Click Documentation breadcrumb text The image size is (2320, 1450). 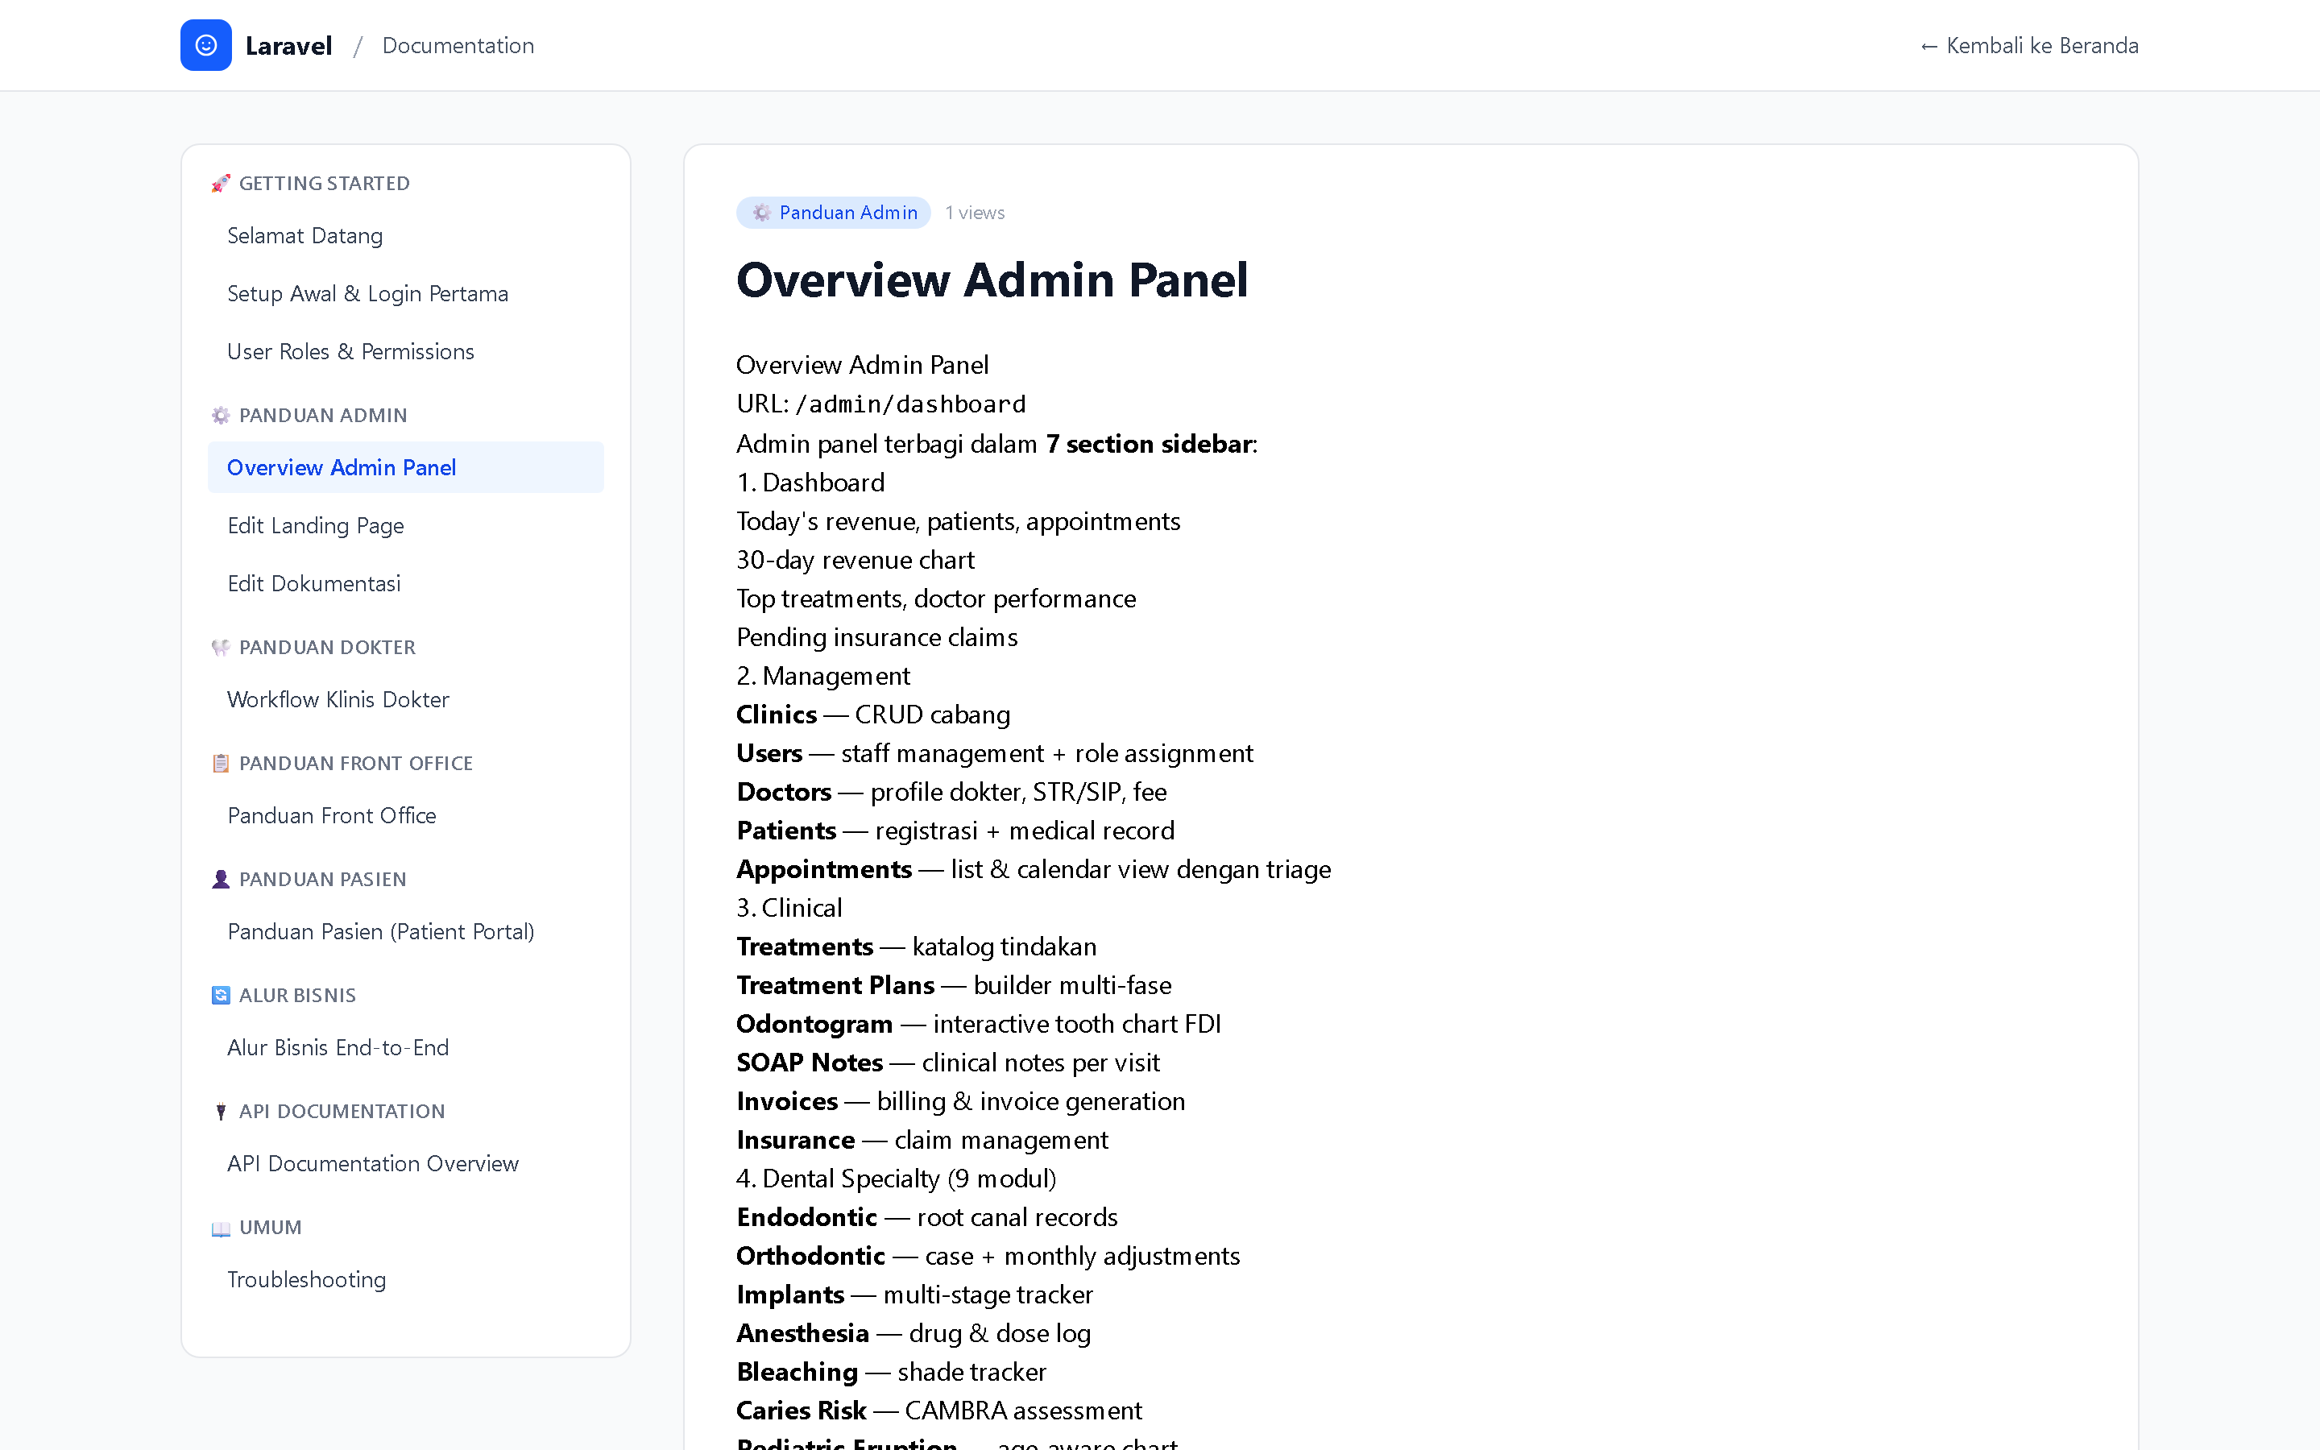pos(458,45)
